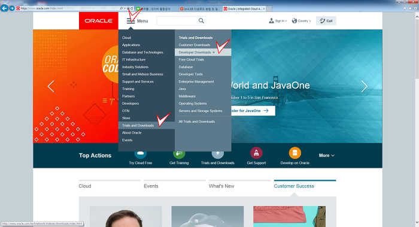
Task: Click the browser home icon
Action: tap(405, 8)
